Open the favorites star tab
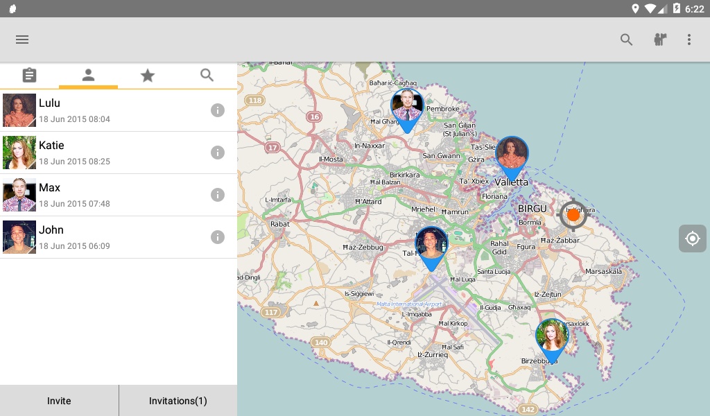Viewport: 710px width, 416px height. click(x=147, y=75)
